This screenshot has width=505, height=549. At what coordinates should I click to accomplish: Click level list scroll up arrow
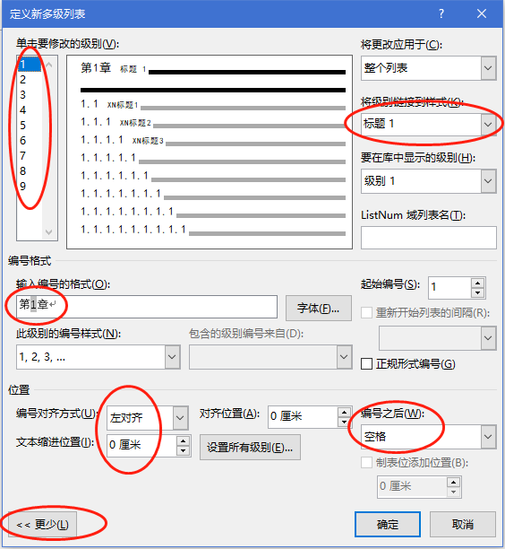click(49, 65)
